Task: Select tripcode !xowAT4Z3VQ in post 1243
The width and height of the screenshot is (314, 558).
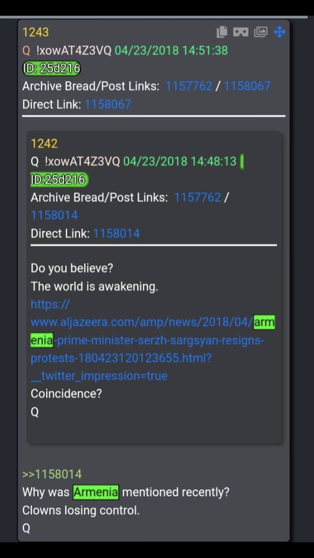Action: pyautogui.click(x=74, y=51)
